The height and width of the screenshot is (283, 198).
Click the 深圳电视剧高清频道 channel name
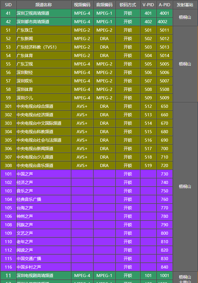coord(35,275)
